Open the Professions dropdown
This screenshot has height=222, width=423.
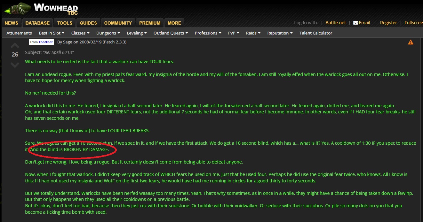tap(208, 33)
